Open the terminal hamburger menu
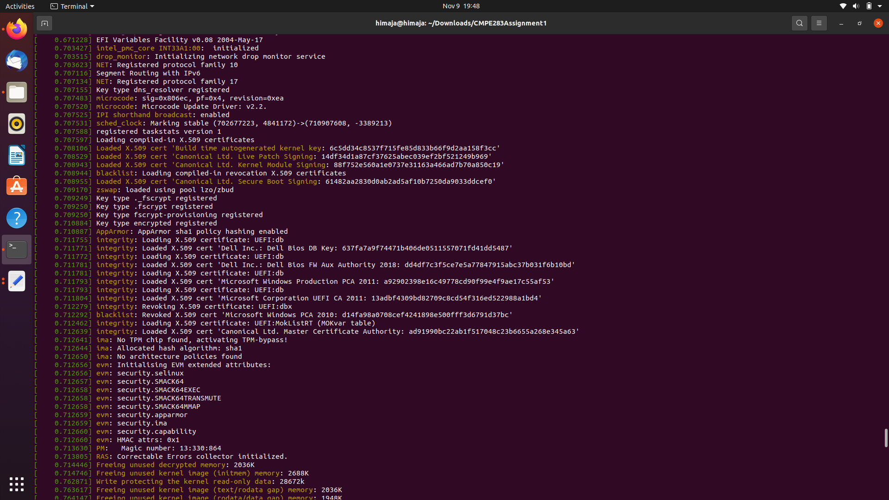The width and height of the screenshot is (889, 500). (x=819, y=23)
